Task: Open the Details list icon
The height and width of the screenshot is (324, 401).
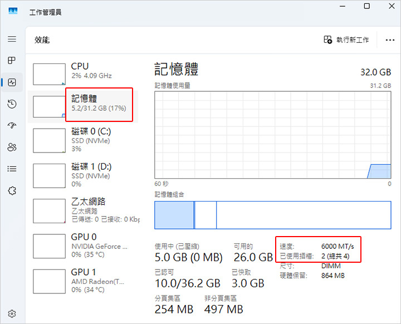Action: click(x=12, y=169)
